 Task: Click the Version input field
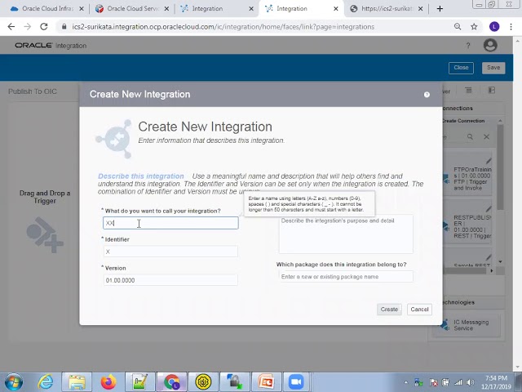click(x=170, y=280)
